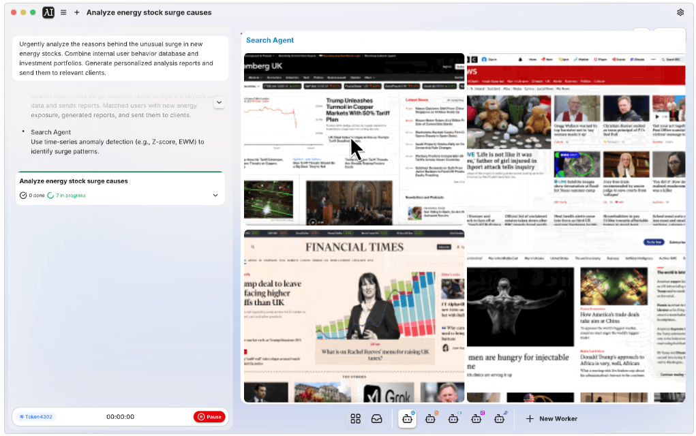Click the Trump approach to Africa article
696x436 pixels.
[611, 360]
